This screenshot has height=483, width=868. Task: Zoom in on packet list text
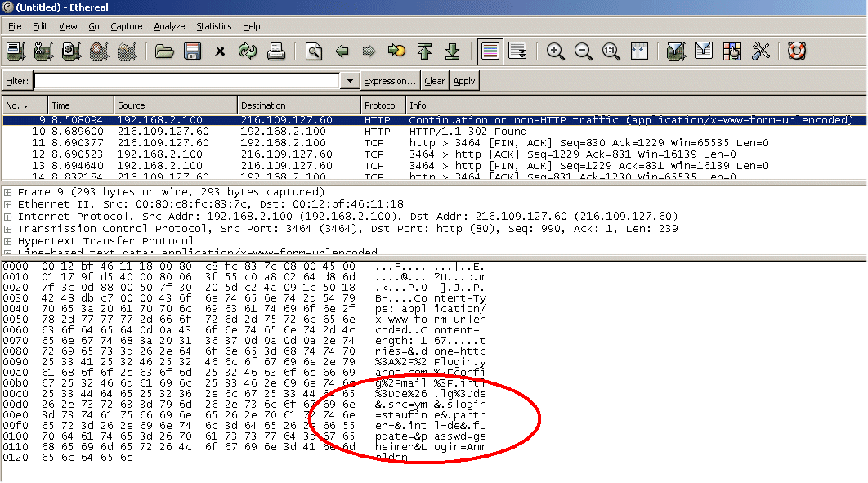(556, 51)
